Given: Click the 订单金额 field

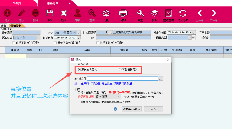Looking at the screenshot, I should coord(221,32).
